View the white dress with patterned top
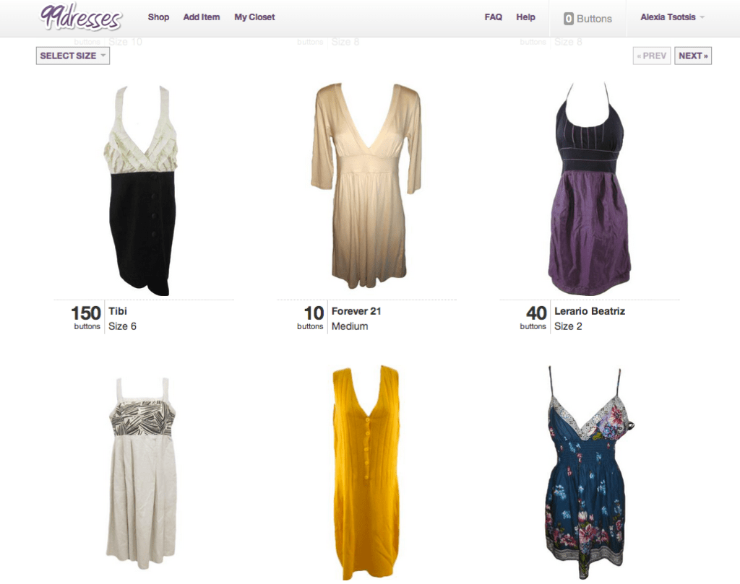Viewport: 740px width, 584px height. 142,473
